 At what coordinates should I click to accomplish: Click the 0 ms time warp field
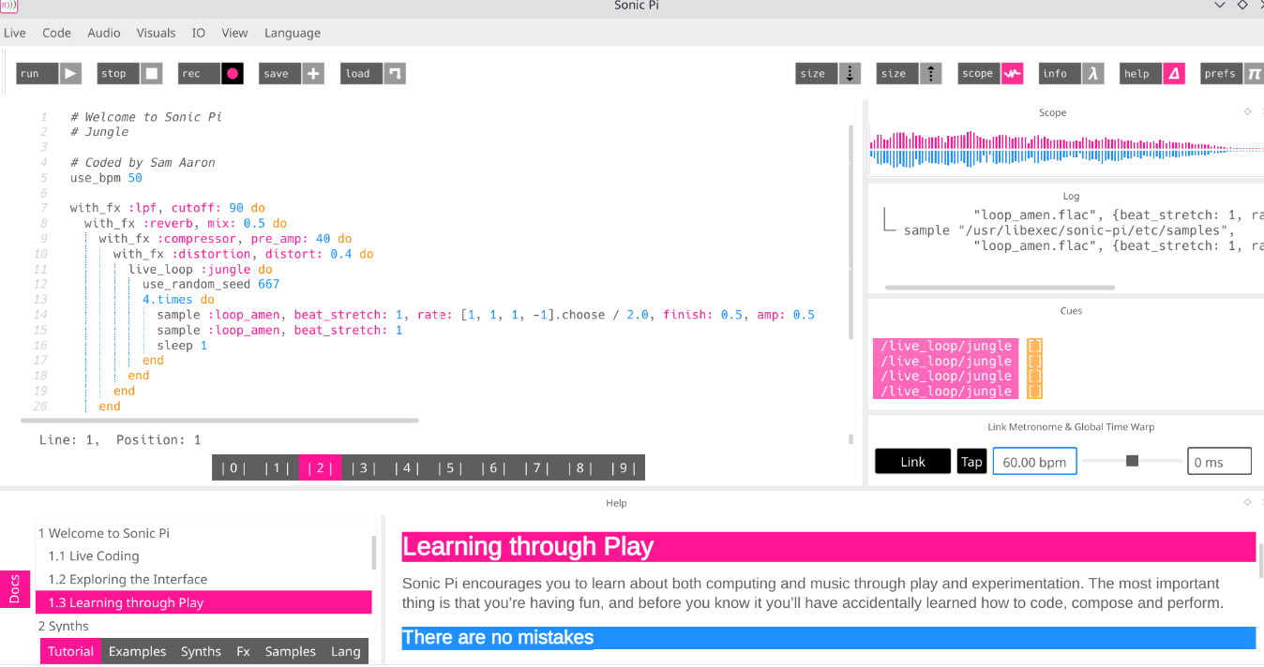tap(1219, 462)
